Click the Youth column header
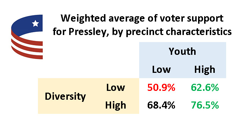246x128 pixels. point(182,51)
